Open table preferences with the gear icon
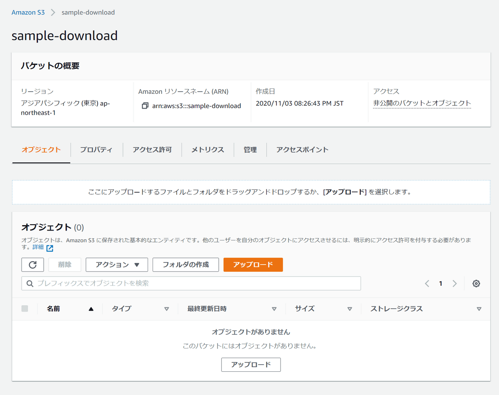The width and height of the screenshot is (499, 395). [477, 283]
